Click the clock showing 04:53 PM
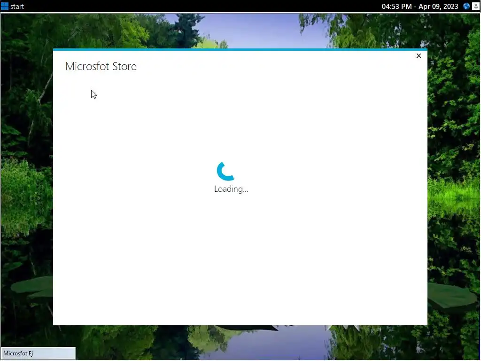 [x=420, y=7]
